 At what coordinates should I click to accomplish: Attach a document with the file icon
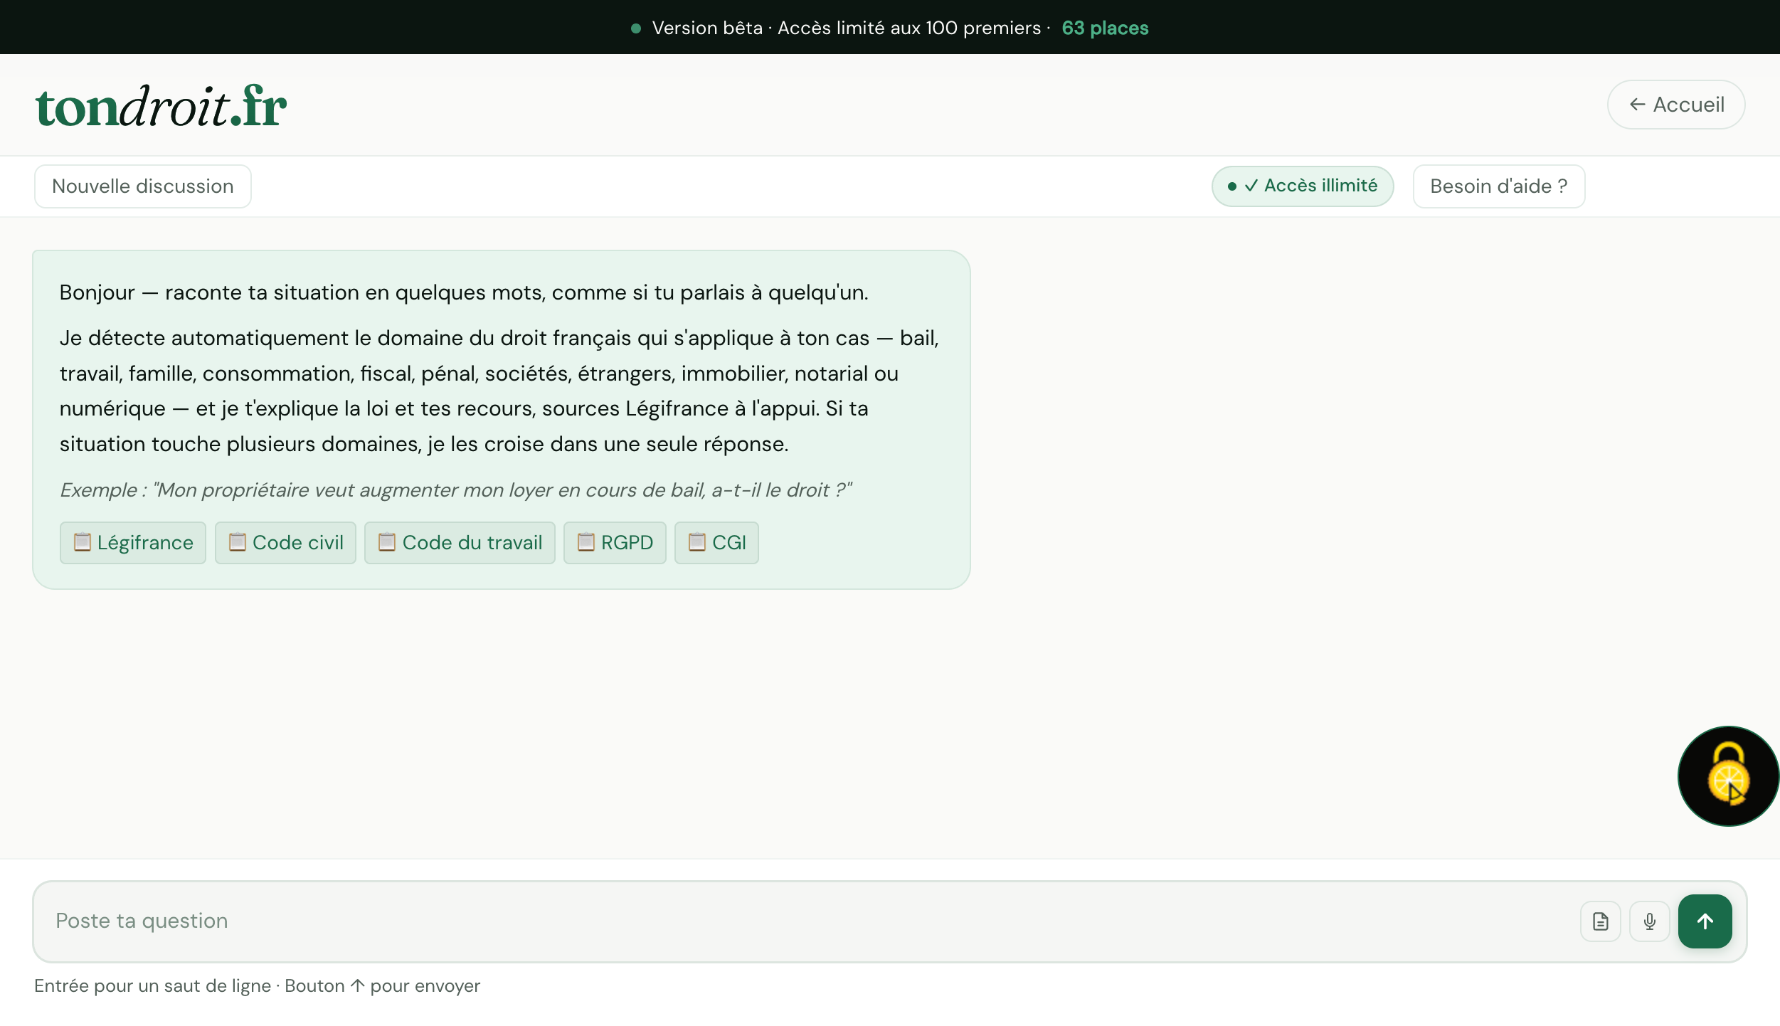1600,921
